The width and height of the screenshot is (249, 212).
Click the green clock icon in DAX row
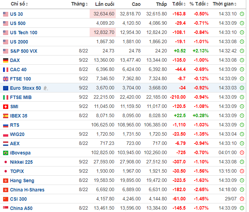242,60
